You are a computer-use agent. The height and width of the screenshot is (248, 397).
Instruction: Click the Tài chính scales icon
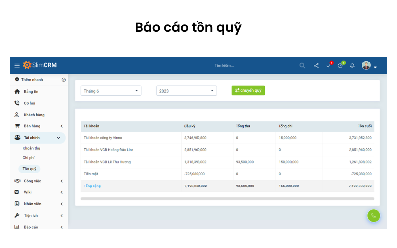click(x=17, y=138)
